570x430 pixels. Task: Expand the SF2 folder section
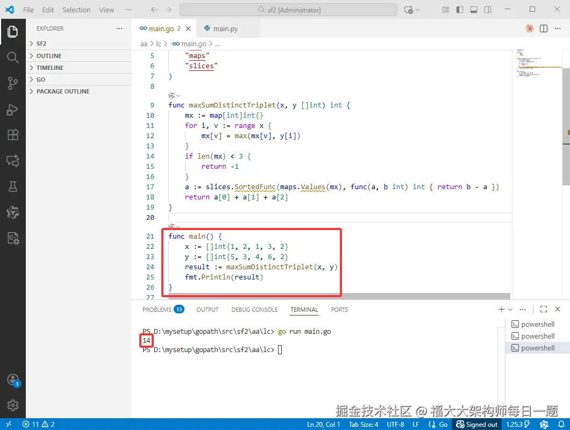click(x=79, y=44)
